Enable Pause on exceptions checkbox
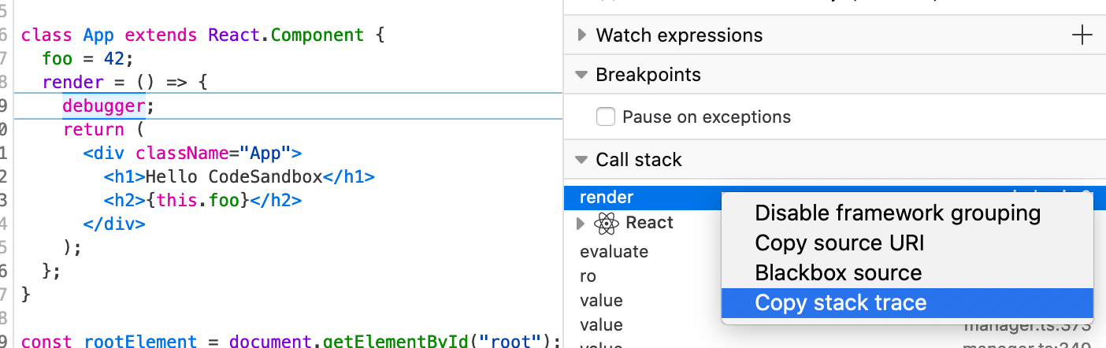The width and height of the screenshot is (1106, 348). click(606, 117)
